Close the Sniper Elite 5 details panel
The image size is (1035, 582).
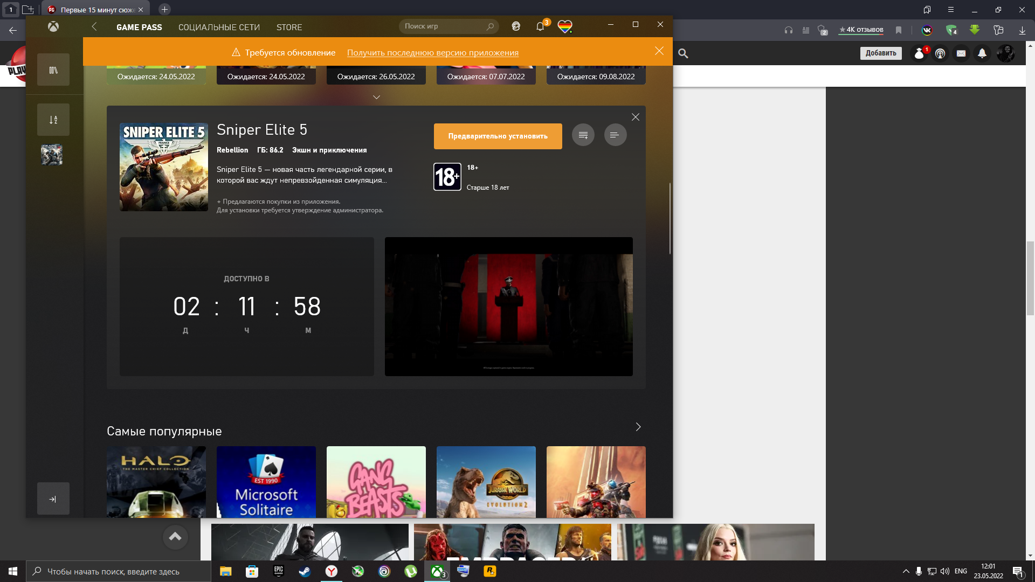point(635,117)
